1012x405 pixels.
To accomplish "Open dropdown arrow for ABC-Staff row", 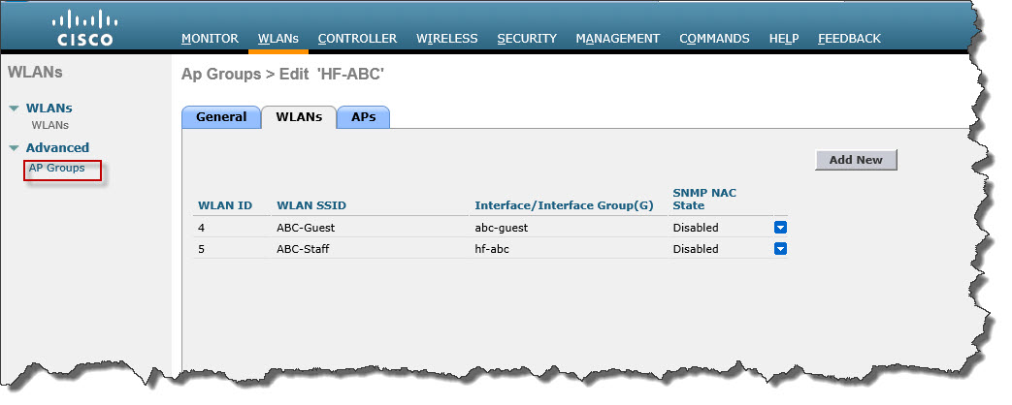I will [780, 248].
